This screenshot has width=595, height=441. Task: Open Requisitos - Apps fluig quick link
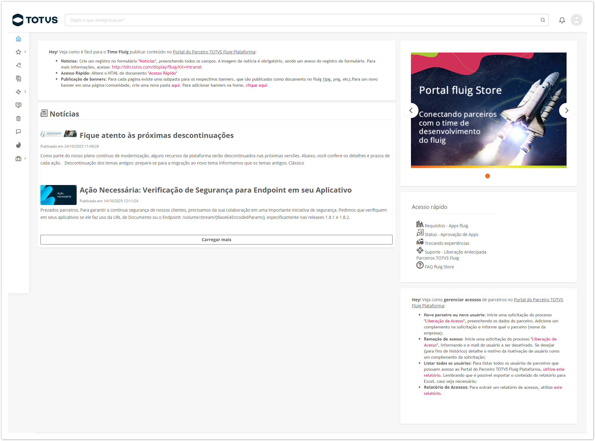tap(446, 226)
